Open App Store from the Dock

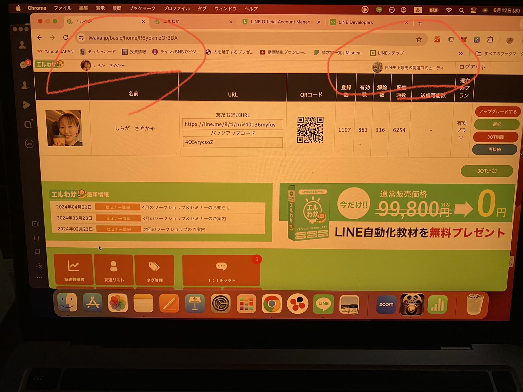pyautogui.click(x=92, y=303)
